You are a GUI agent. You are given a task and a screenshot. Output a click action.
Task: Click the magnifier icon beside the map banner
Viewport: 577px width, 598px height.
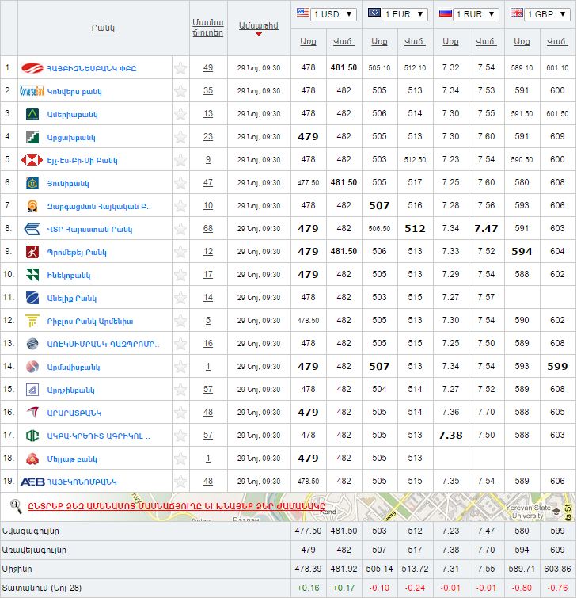point(14,505)
